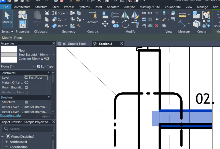Click the Edit Type button
This screenshot has width=220, height=149.
point(45,66)
